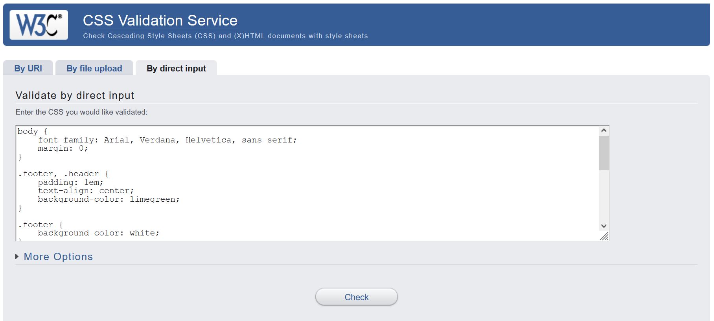
Task: Click the ".footer, .header {" selector line
Action: pyautogui.click(x=63, y=174)
